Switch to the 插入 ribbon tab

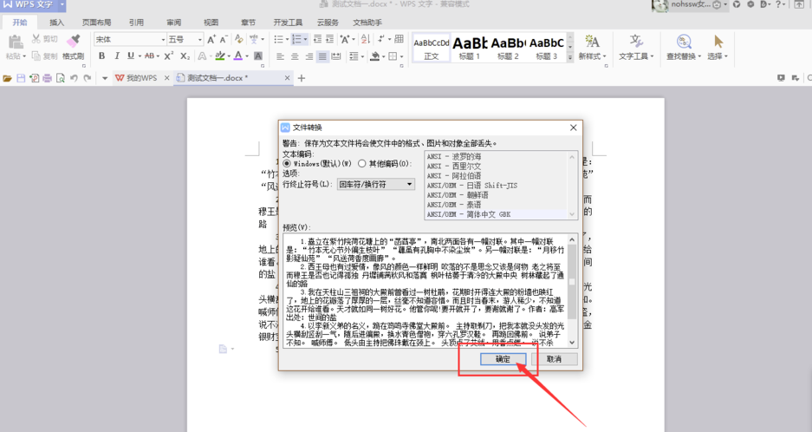(x=57, y=22)
